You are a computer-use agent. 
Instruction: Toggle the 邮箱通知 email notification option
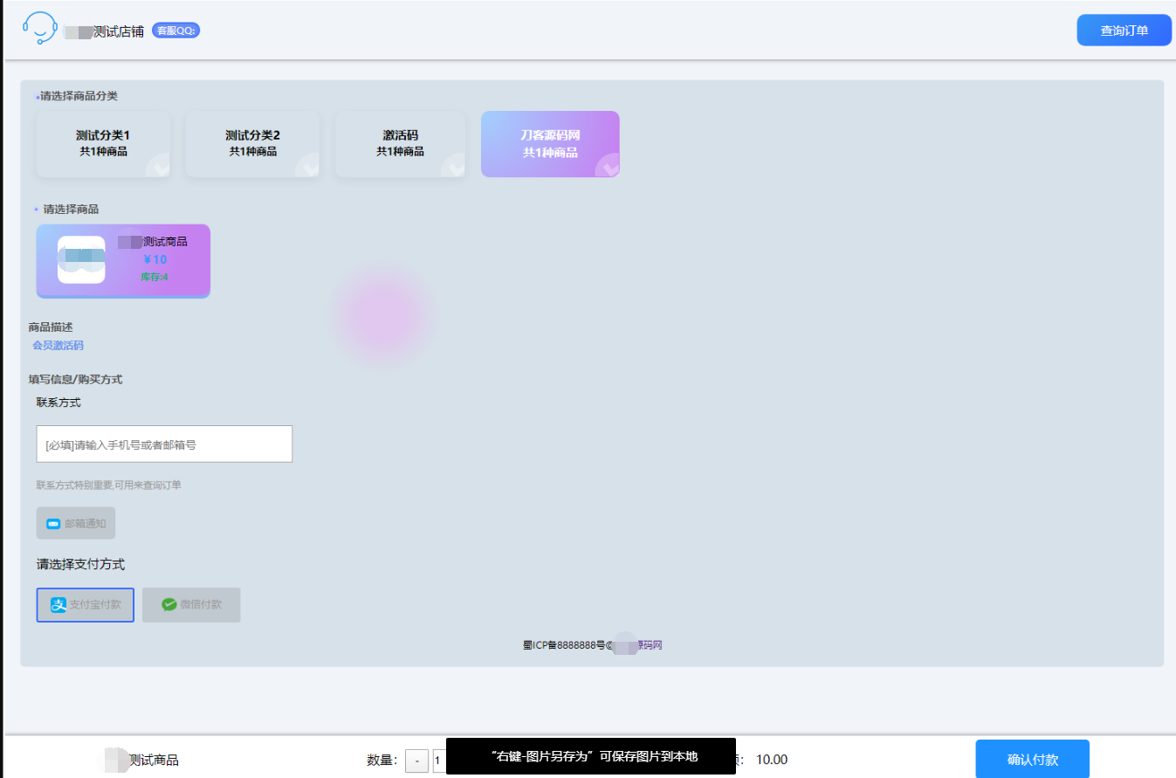76,524
